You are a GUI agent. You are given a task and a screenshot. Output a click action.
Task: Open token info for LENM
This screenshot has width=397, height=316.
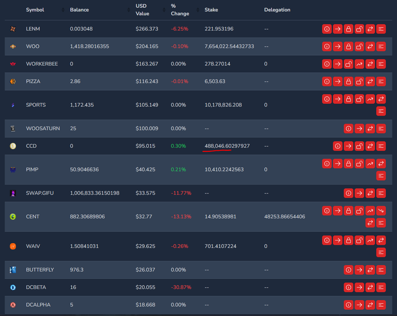pos(327,29)
